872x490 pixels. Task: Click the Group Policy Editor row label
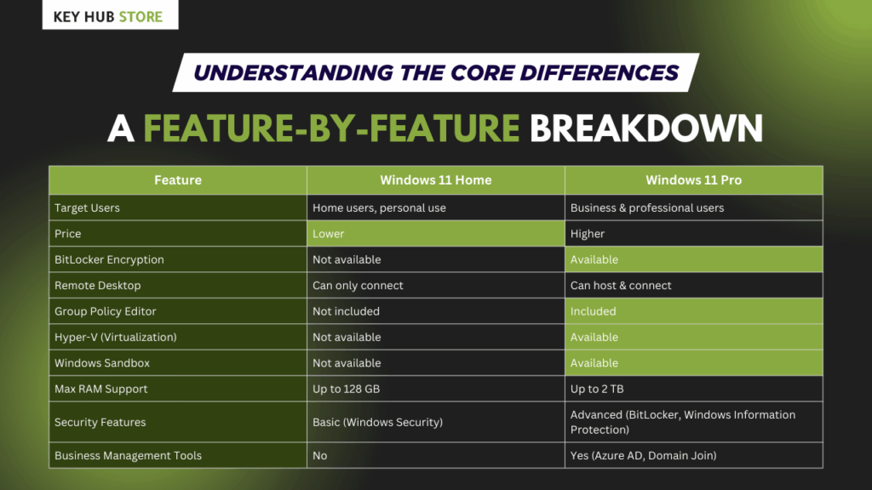(x=106, y=311)
